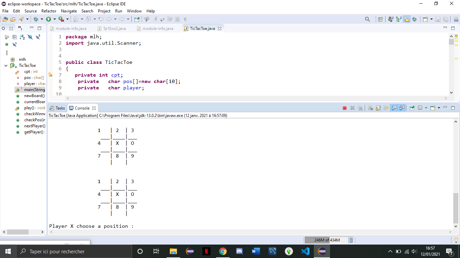Switch to the Debug perspective bug icon
This screenshot has height=258, width=460.
[x=415, y=19]
